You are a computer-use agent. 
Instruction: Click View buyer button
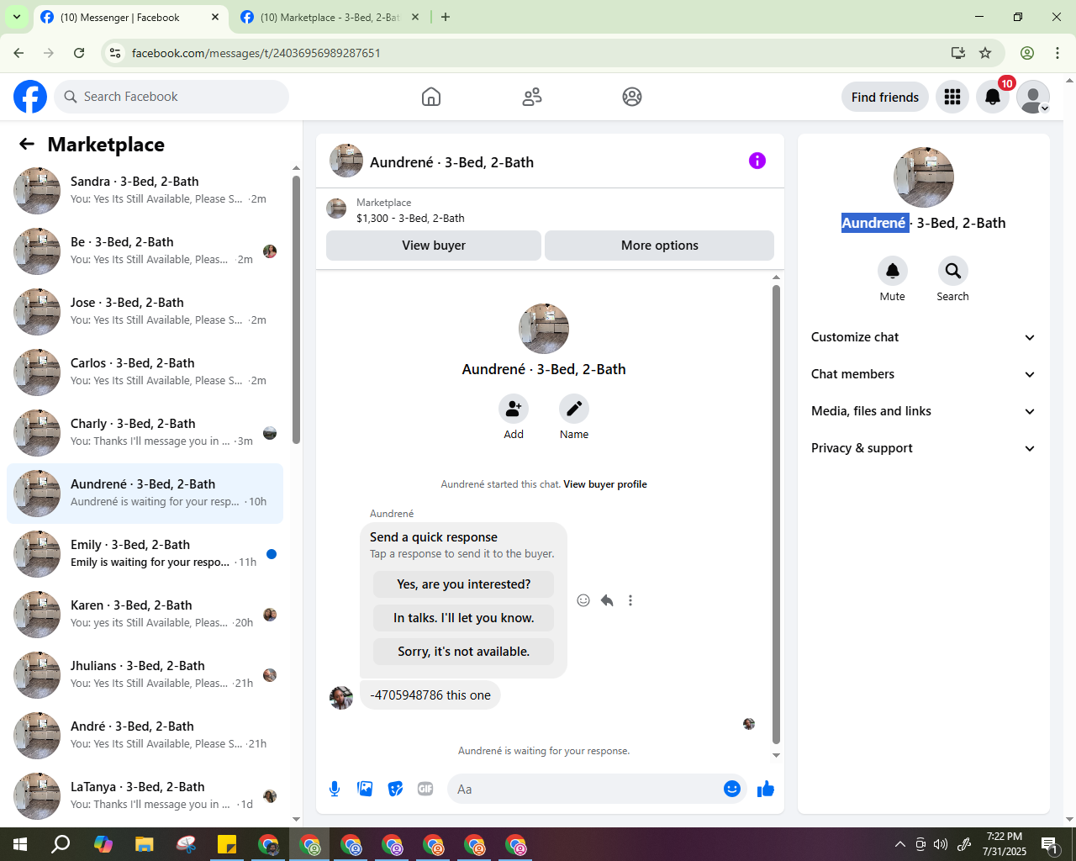pos(434,246)
